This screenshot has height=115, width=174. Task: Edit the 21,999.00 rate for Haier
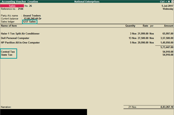(143, 34)
